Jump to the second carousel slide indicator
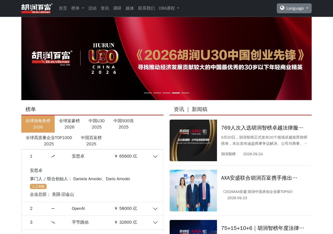 click(x=157, y=93)
